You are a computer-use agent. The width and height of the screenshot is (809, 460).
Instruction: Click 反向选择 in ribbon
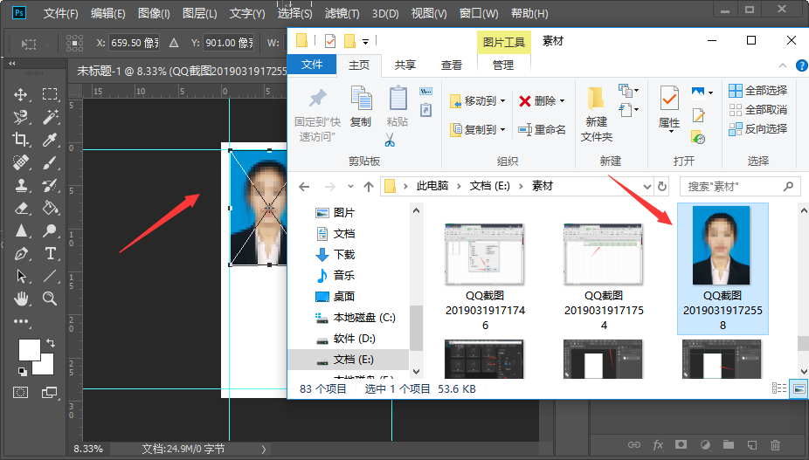coord(758,129)
